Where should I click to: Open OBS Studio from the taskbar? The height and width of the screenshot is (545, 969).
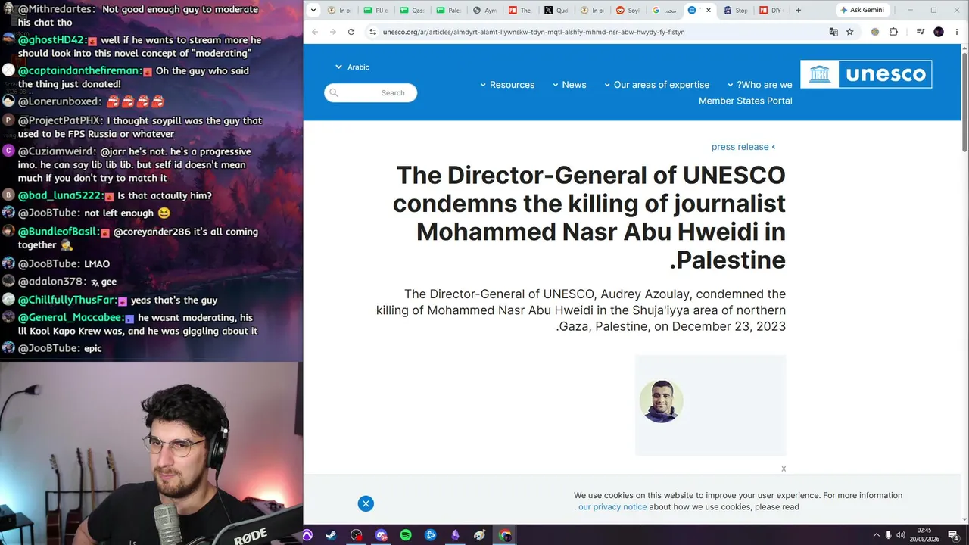point(357,535)
